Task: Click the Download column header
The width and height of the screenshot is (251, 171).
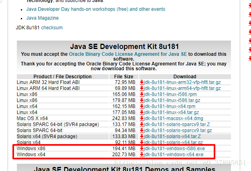Action: click(185, 77)
